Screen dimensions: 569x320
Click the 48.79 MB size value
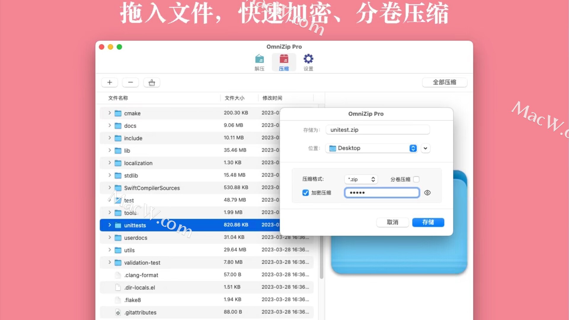(x=235, y=200)
